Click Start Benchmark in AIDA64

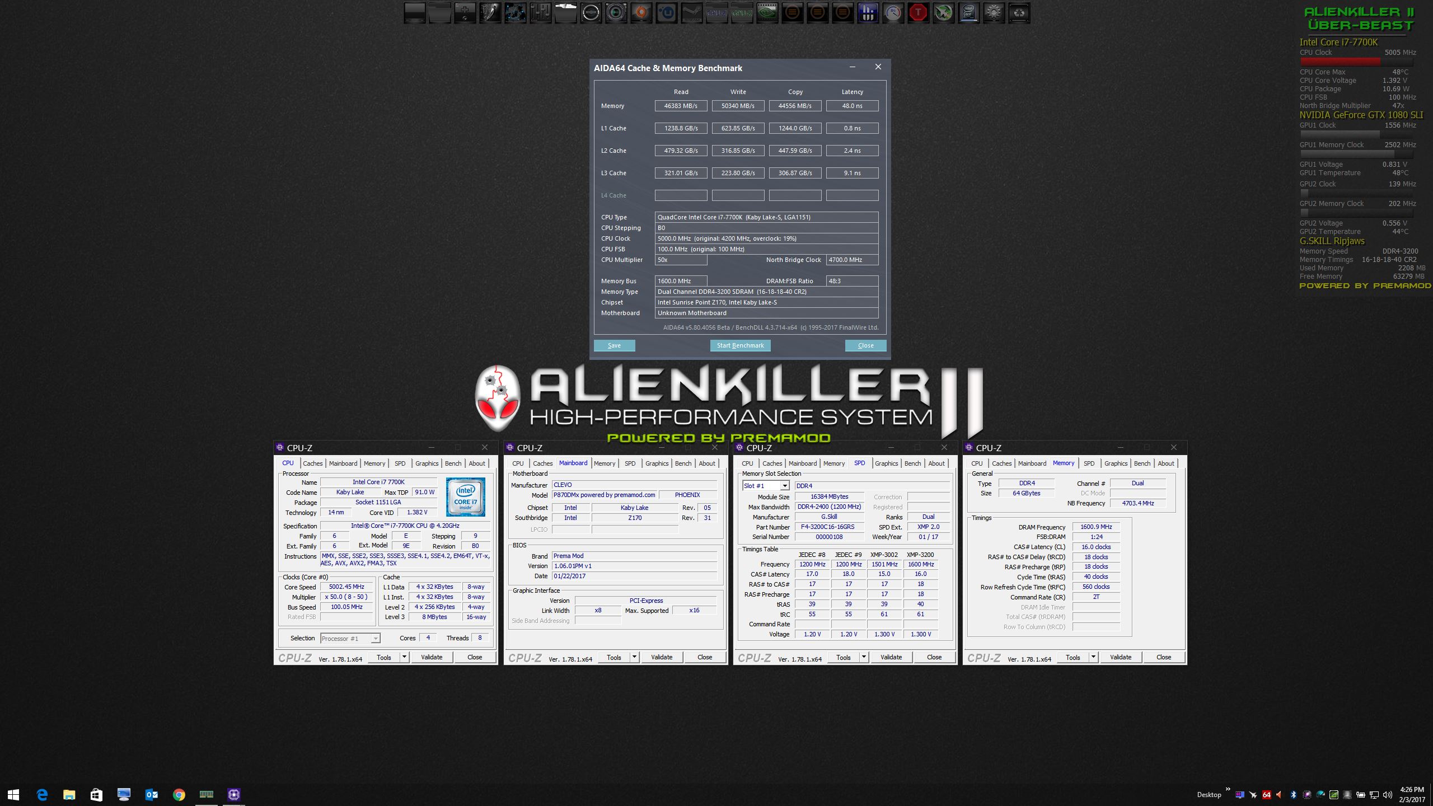740,345
